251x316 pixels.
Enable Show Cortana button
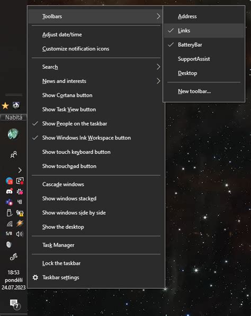coord(96,95)
